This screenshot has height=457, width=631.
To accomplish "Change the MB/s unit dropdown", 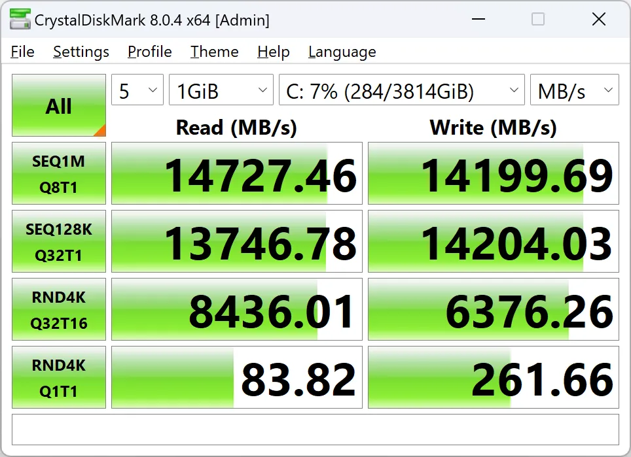I will click(574, 91).
